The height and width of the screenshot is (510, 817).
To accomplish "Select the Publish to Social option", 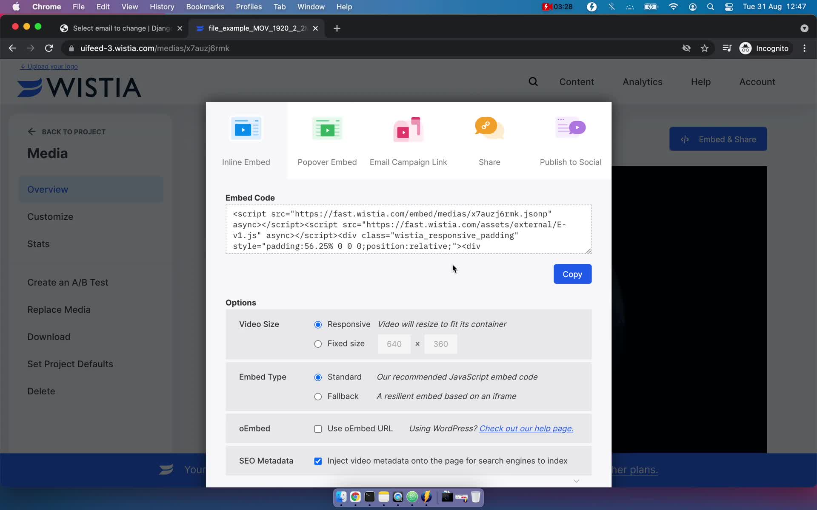I will 570,141.
